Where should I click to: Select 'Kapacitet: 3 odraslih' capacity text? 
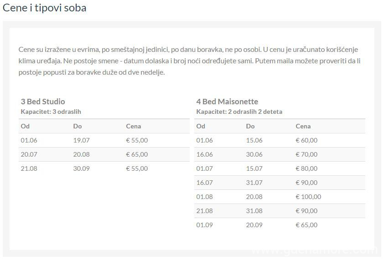(51, 112)
